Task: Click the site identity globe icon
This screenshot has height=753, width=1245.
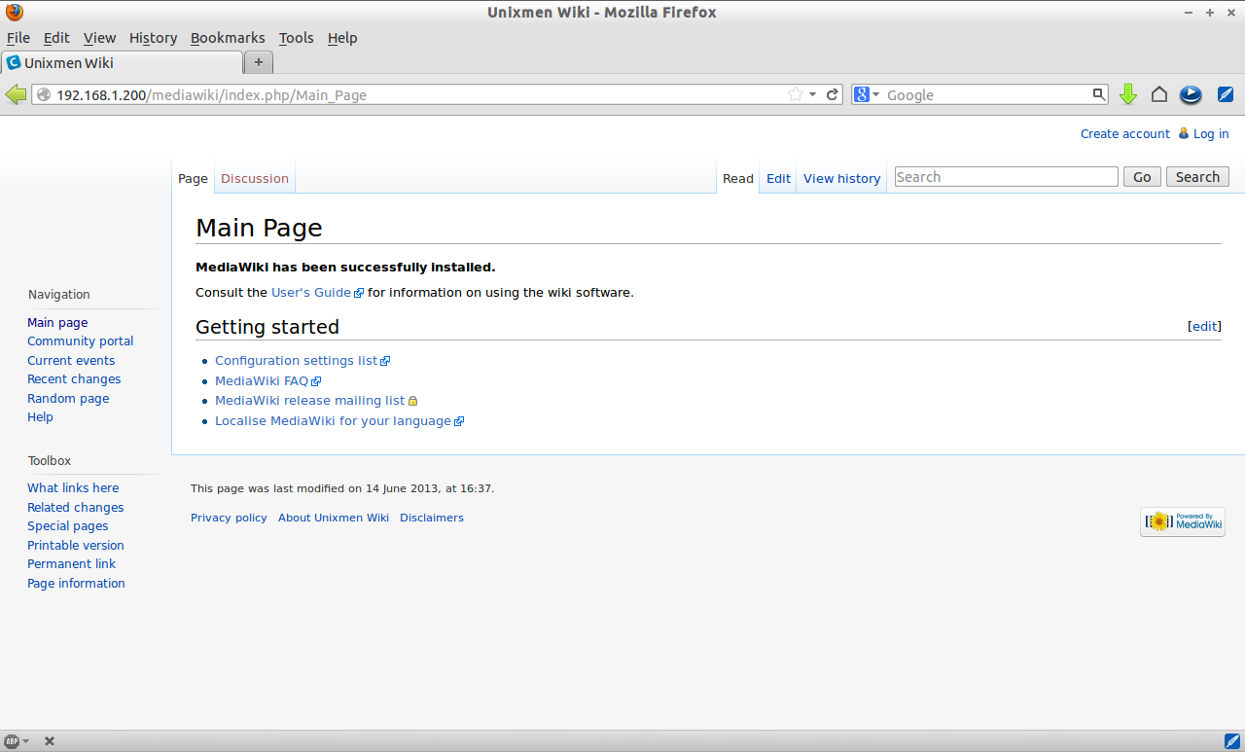Action: tap(43, 94)
